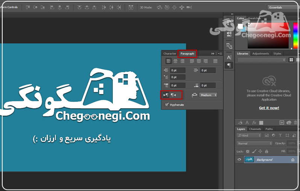Switch to the Adjustments tab
The width and height of the screenshot is (300, 191).
pos(261,54)
